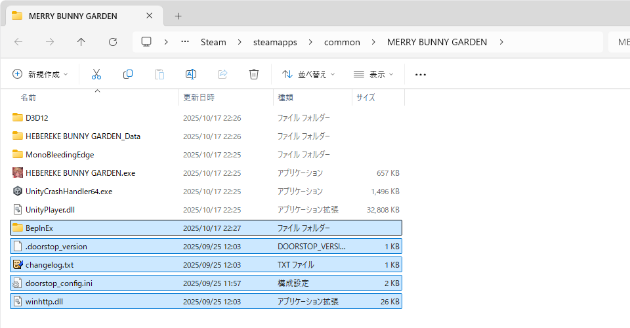Navigate to steamapps in breadcrumb
Screen dimensions: 630x328
[x=275, y=42]
